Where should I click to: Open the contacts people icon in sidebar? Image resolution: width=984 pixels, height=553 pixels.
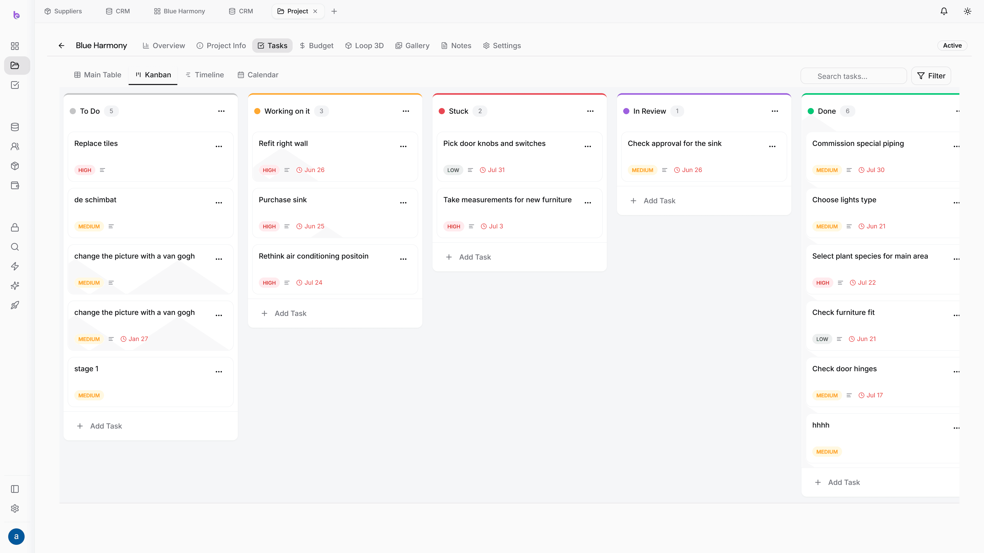point(15,146)
